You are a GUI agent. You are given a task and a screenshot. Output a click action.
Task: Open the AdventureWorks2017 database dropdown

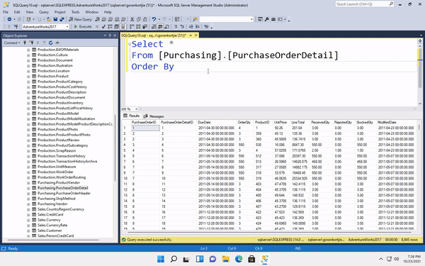[67, 27]
